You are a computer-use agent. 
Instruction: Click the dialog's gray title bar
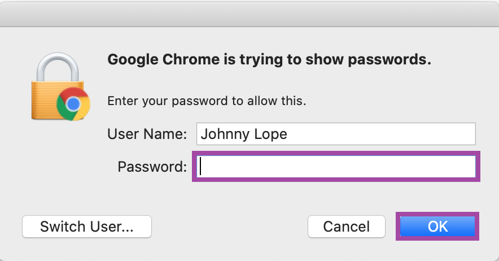(249, 14)
